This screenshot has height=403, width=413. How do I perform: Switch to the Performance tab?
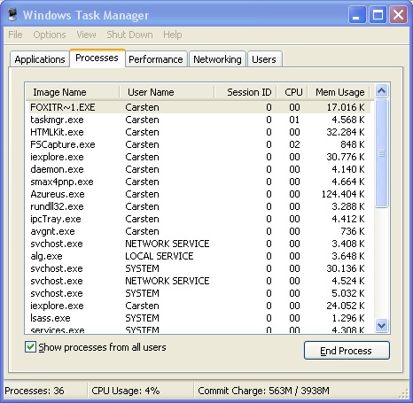[156, 59]
